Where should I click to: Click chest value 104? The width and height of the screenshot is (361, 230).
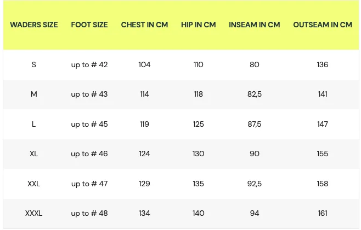tap(144, 65)
